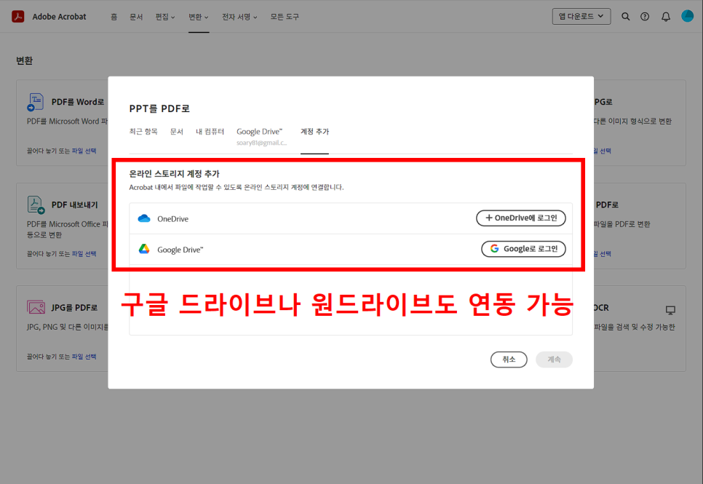The width and height of the screenshot is (703, 484).
Task: Click the Google Drive row label
Action: [x=180, y=250]
